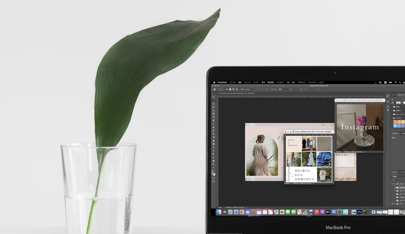Select the Zoom magnifier tool
This screenshot has height=234, width=405.
pos(213,164)
